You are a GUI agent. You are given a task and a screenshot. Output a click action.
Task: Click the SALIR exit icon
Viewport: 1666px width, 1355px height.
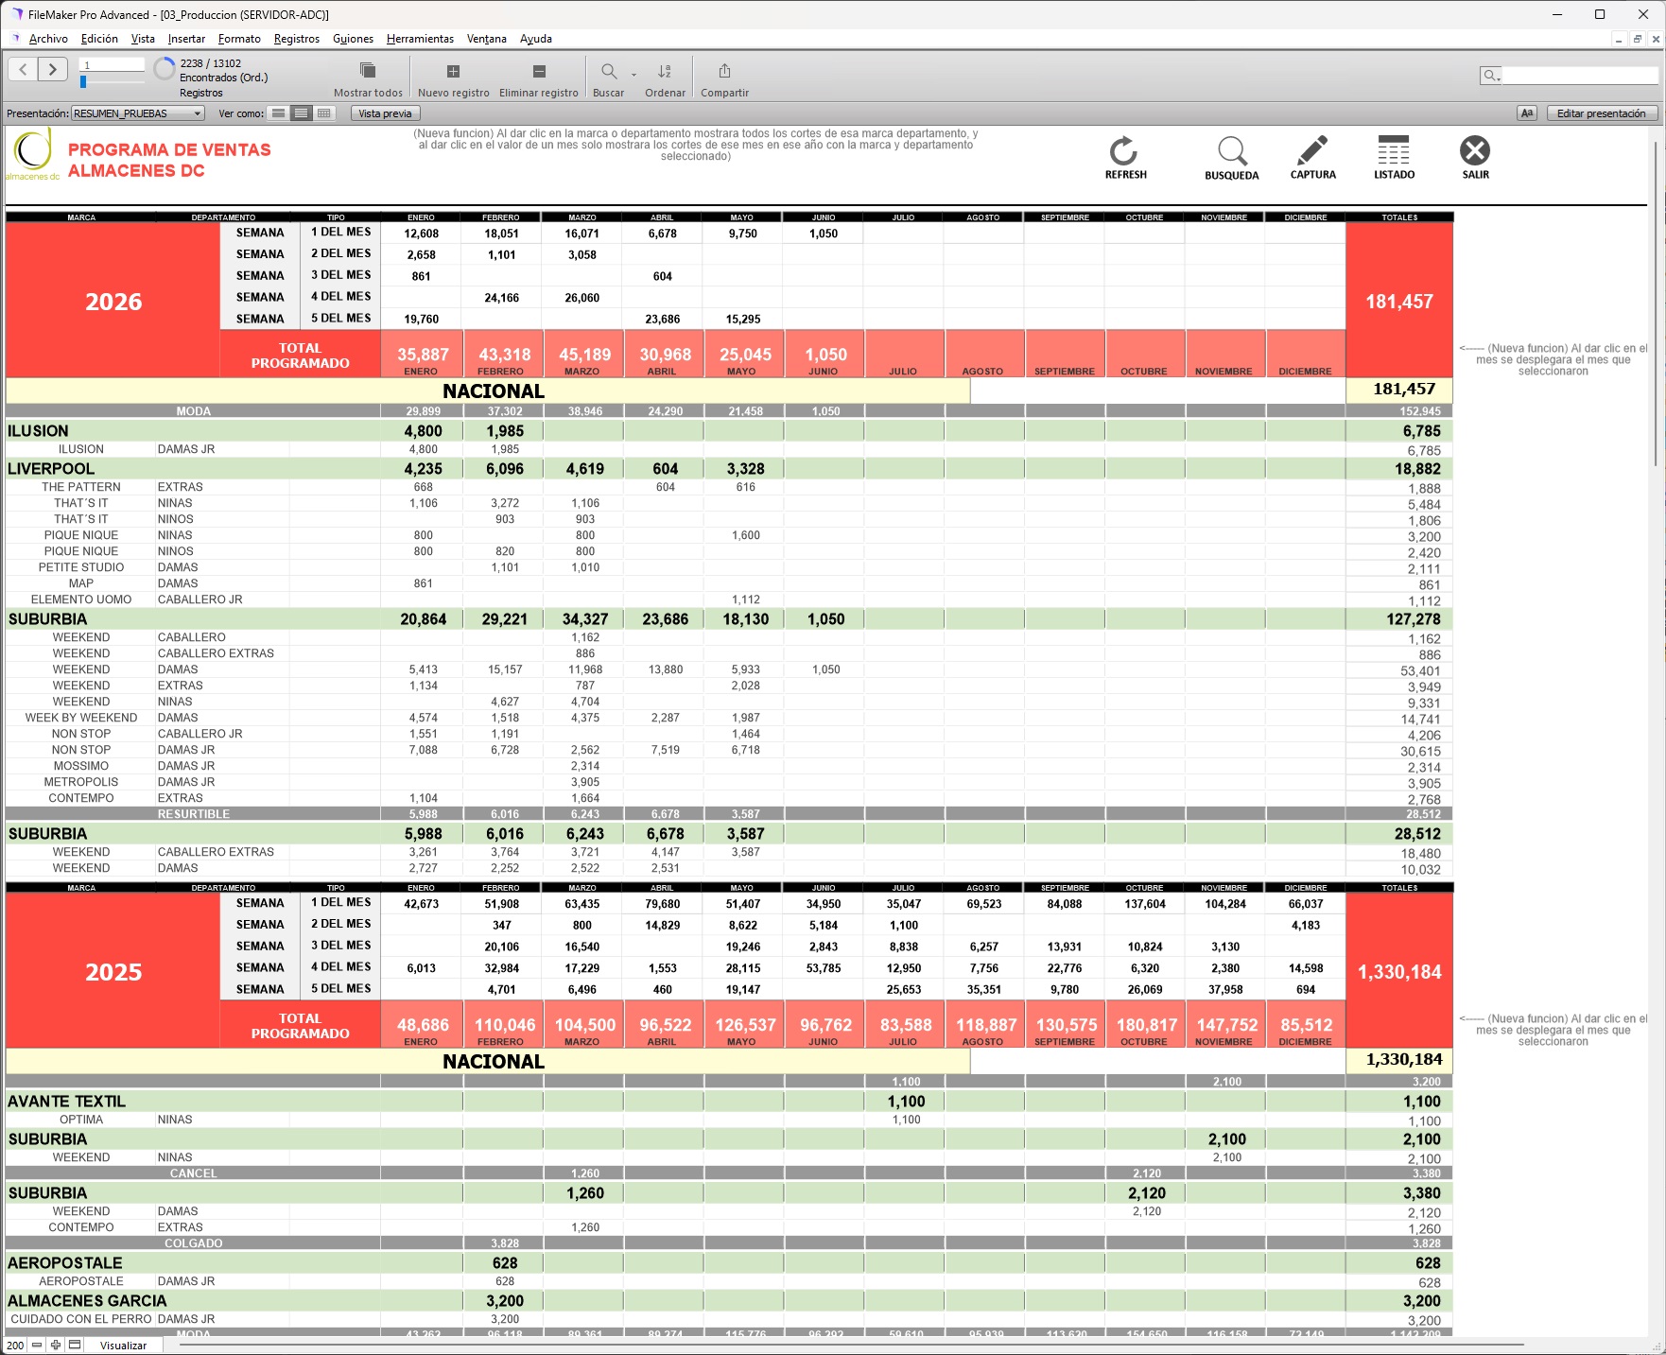pos(1475,153)
